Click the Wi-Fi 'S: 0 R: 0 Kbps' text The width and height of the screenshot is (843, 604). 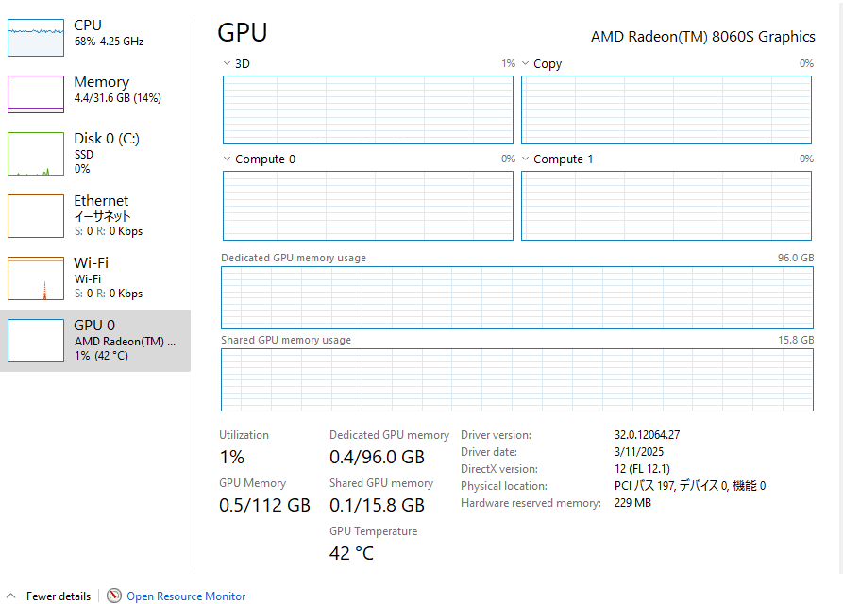coord(109,294)
